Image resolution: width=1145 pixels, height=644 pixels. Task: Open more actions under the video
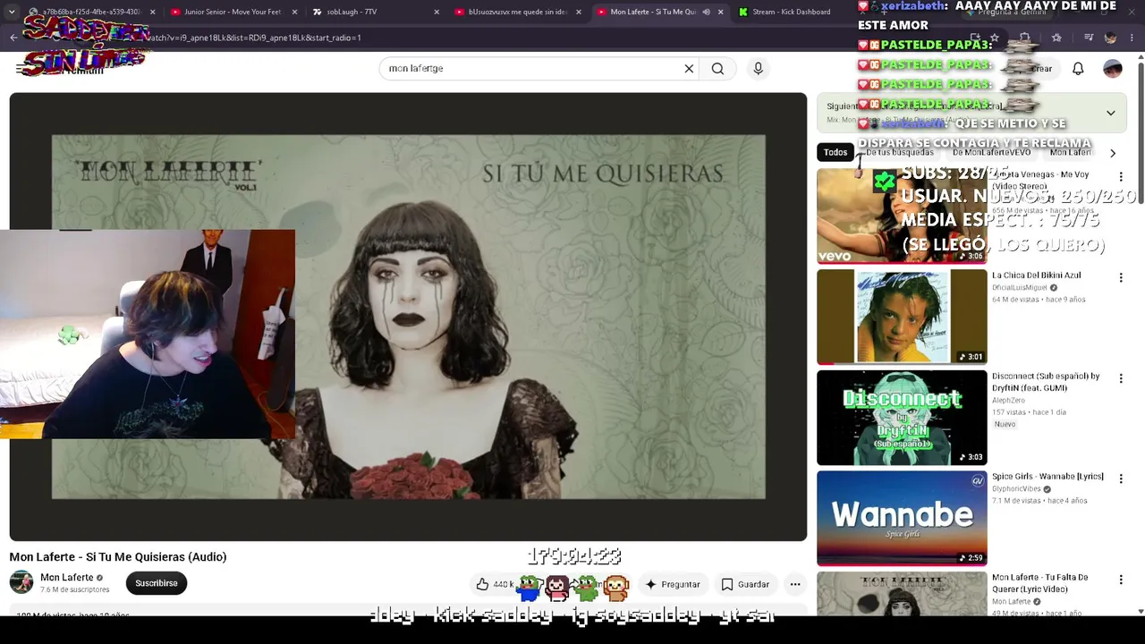pos(794,584)
